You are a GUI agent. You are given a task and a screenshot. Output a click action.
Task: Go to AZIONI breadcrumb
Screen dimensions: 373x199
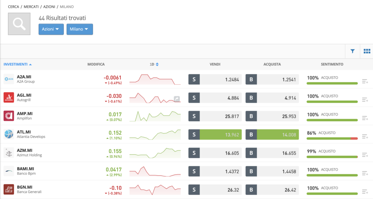(x=49, y=7)
